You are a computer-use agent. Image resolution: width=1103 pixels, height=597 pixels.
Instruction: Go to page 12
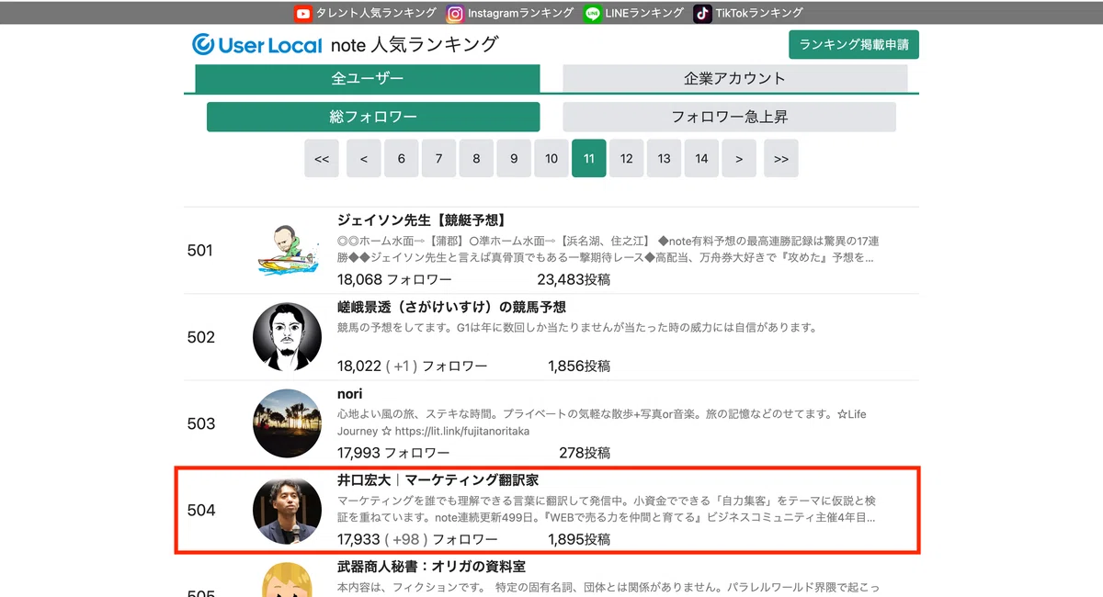click(627, 158)
